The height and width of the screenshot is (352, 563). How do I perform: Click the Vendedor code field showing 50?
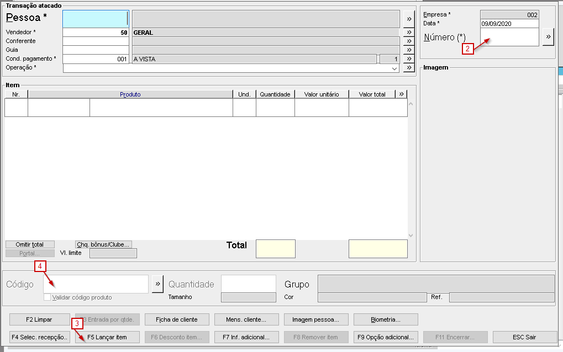(x=96, y=32)
